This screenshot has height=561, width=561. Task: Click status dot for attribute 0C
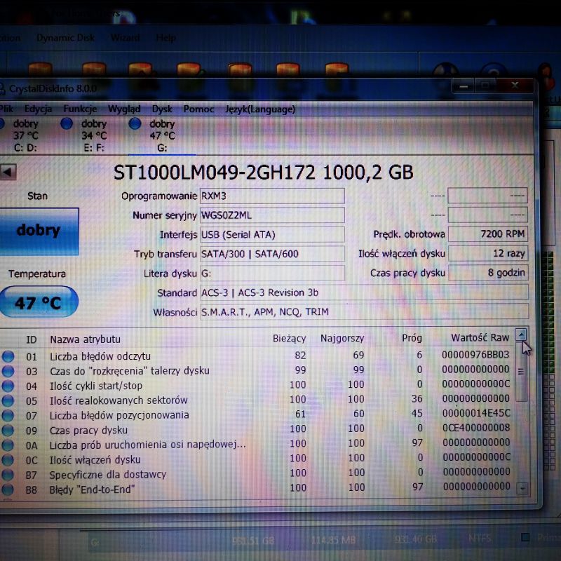coord(8,460)
